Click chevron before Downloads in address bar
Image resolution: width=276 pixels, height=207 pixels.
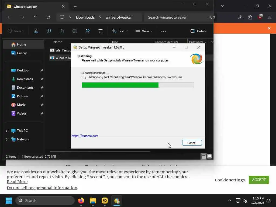click(x=70, y=17)
